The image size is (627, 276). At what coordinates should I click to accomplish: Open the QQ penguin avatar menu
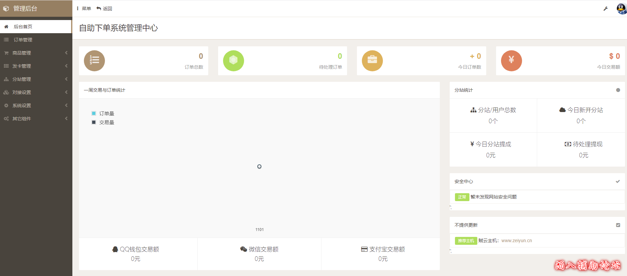coord(621,9)
